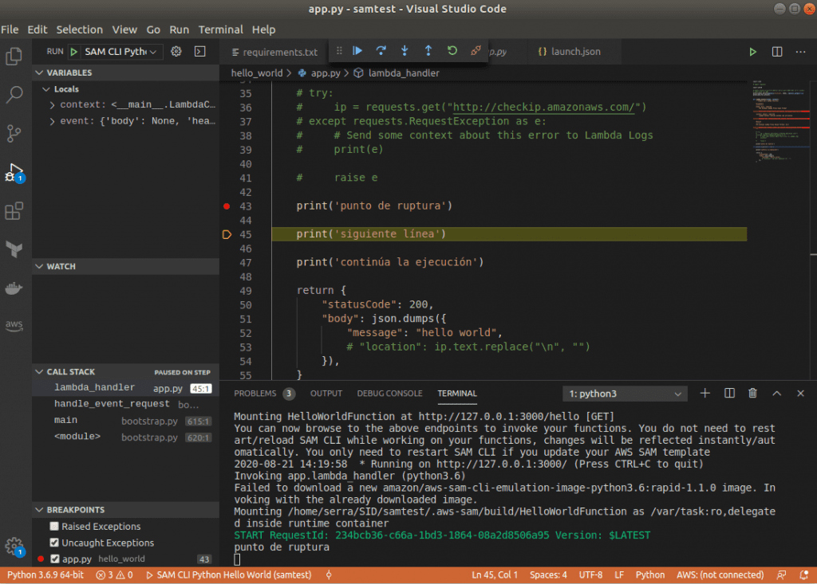
Task: Open the Extensions view
Action: click(14, 211)
